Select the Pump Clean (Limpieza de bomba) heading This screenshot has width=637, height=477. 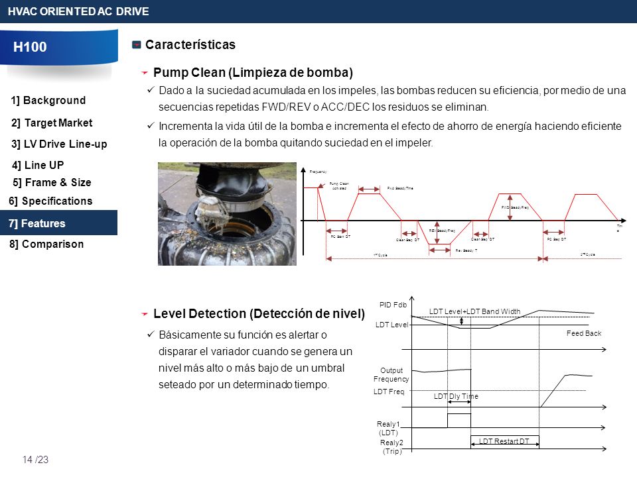253,73
